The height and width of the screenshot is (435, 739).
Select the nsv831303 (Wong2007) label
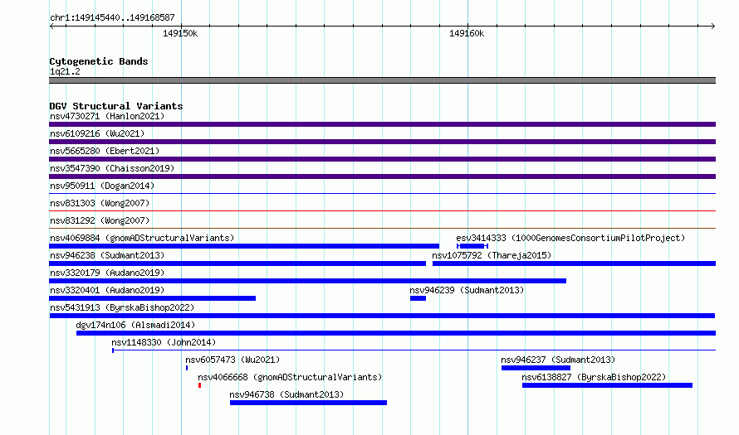(100, 203)
